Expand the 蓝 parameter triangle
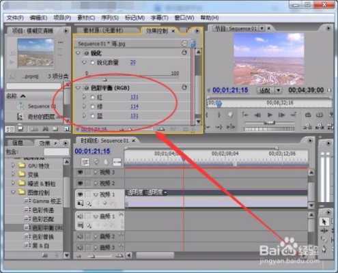 tap(84, 116)
